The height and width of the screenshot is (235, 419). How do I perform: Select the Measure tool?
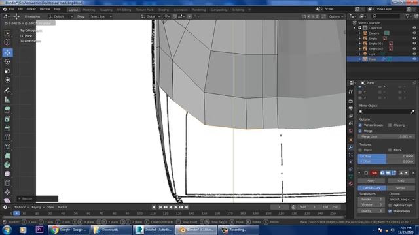pyautogui.click(x=7, y=100)
